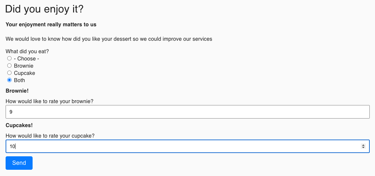Click the 'Both' option label text
Screen dimensions: 375x176
click(19, 80)
